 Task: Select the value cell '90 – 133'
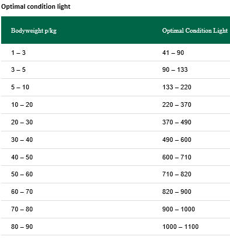(175, 69)
